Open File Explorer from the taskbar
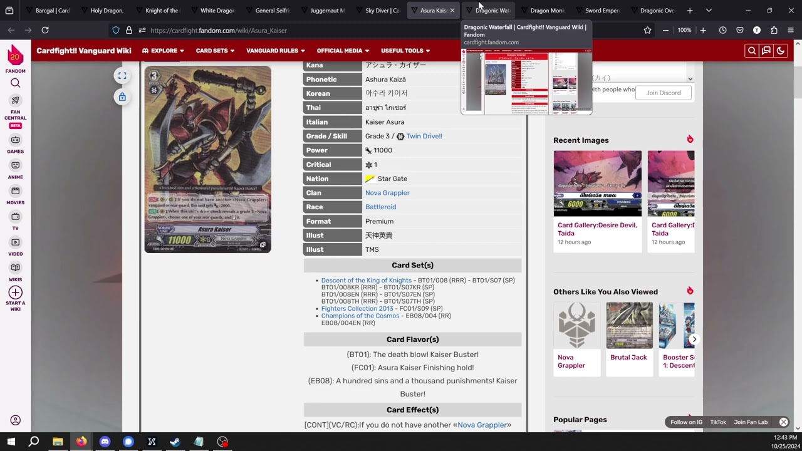 [x=58, y=442]
